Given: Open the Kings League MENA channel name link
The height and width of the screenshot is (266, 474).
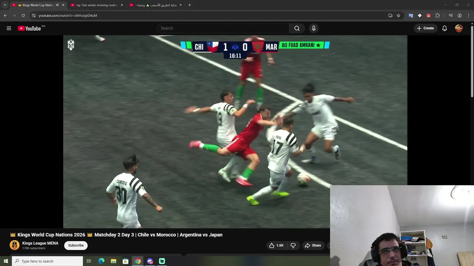Looking at the screenshot, I should click(40, 243).
